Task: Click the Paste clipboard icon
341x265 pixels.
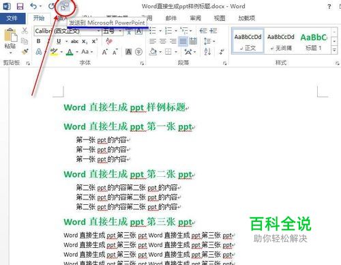Action: click(10, 35)
